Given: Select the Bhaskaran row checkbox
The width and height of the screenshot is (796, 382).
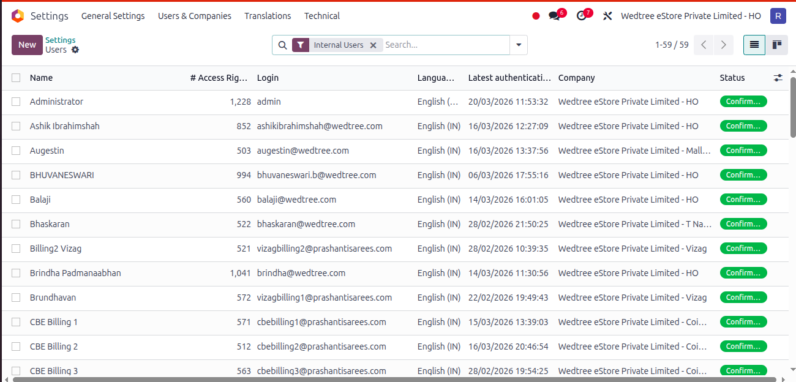Looking at the screenshot, I should (x=16, y=224).
